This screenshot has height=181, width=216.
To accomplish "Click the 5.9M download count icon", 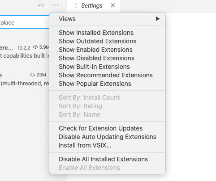I will coord(35,47).
